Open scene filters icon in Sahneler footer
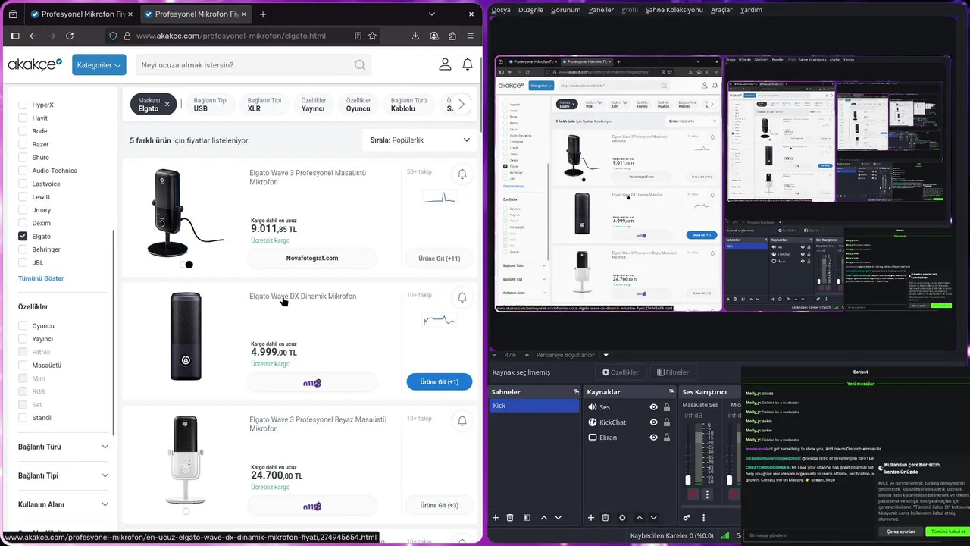 pos(527,518)
